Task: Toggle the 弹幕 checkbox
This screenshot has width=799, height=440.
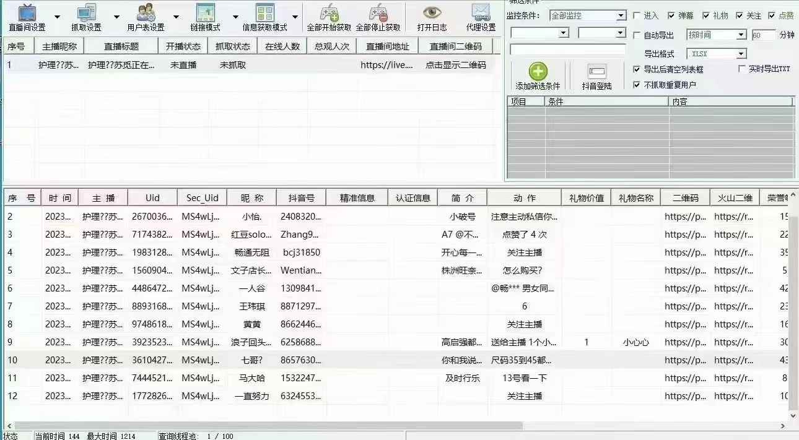Action: point(672,15)
